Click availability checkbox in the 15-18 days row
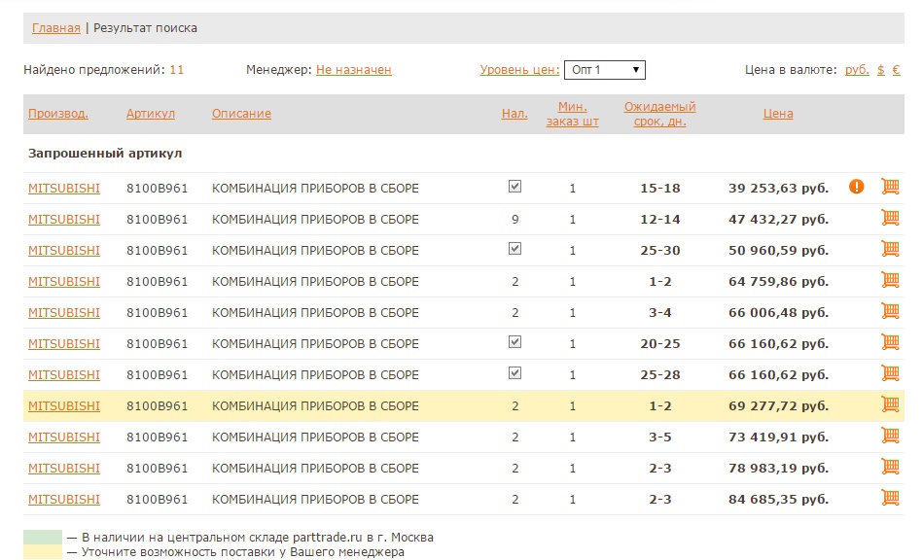This screenshot has height=560, width=923. click(x=515, y=187)
